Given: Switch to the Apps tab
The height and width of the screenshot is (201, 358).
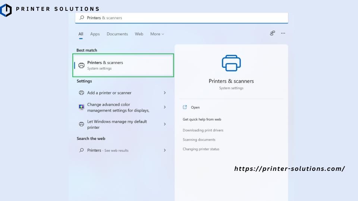Looking at the screenshot, I should point(95,34).
